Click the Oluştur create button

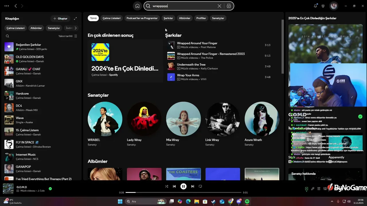60,19
